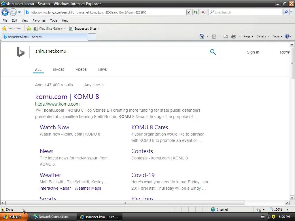295x221 pixels.
Task: Open the News sitelink
Action: [46, 151]
